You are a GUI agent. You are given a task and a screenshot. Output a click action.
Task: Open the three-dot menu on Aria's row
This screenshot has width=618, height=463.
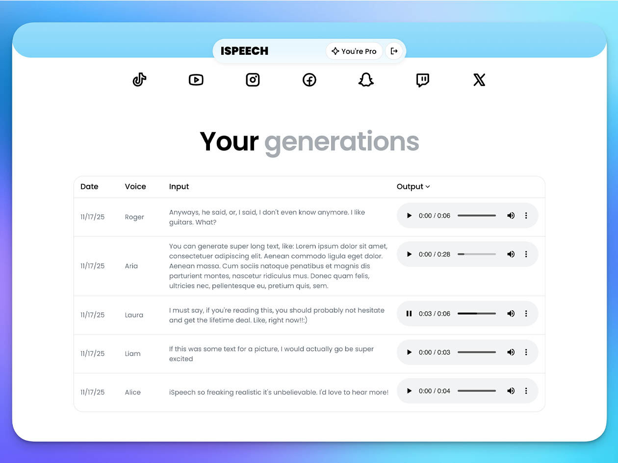[526, 254]
